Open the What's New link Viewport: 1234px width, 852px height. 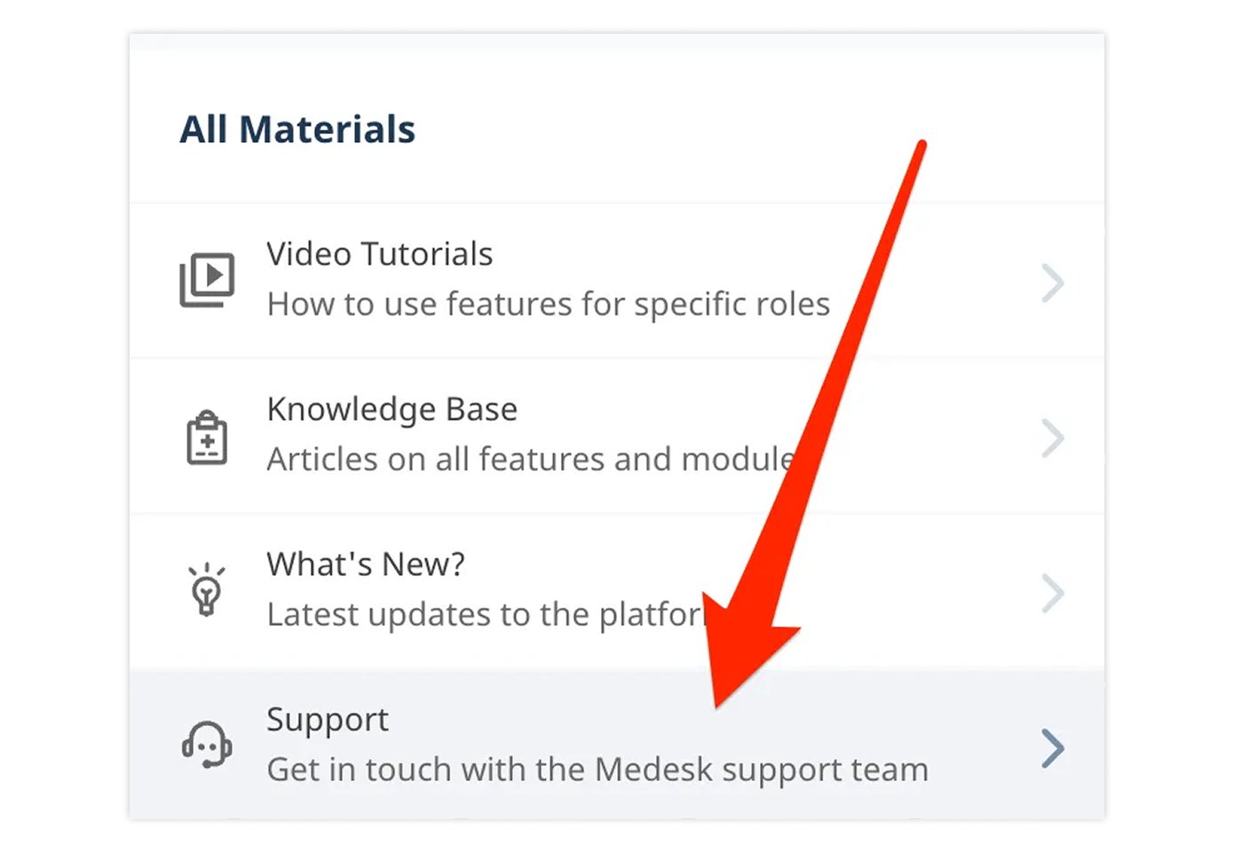365,564
